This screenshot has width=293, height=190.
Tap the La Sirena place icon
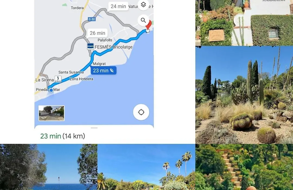coord(58,79)
